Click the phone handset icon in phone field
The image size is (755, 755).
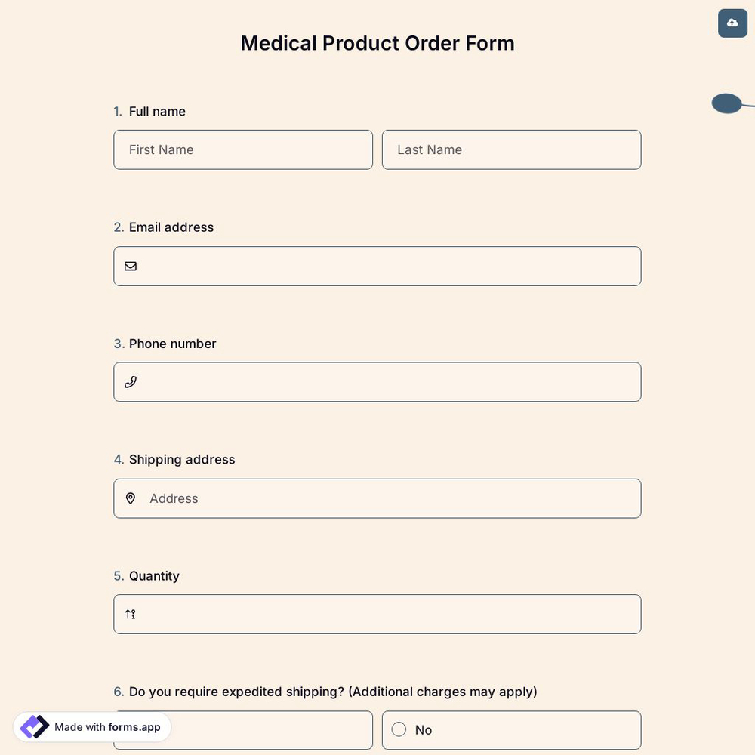tap(130, 381)
